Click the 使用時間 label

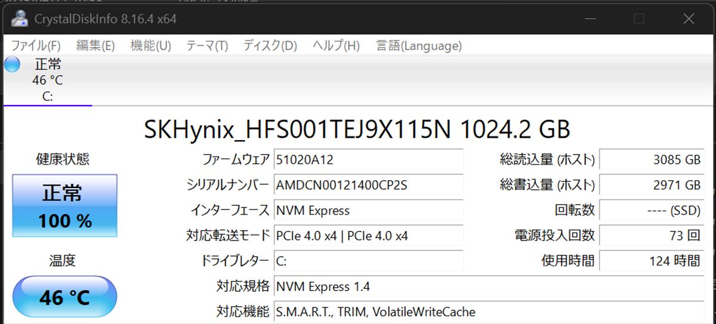pyautogui.click(x=568, y=261)
